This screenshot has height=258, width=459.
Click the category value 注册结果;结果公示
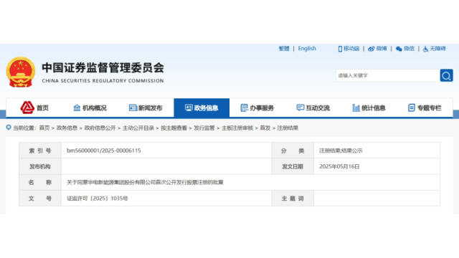coord(341,150)
